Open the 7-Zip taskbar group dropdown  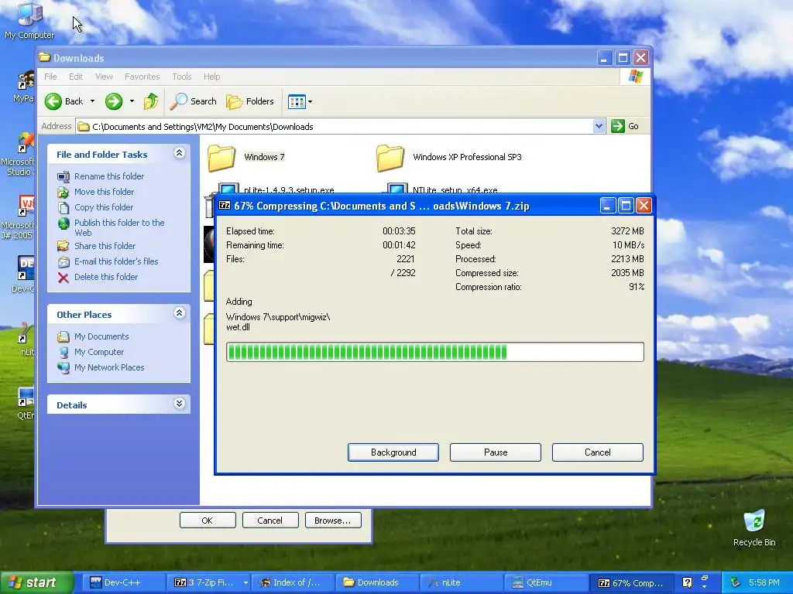click(245, 583)
